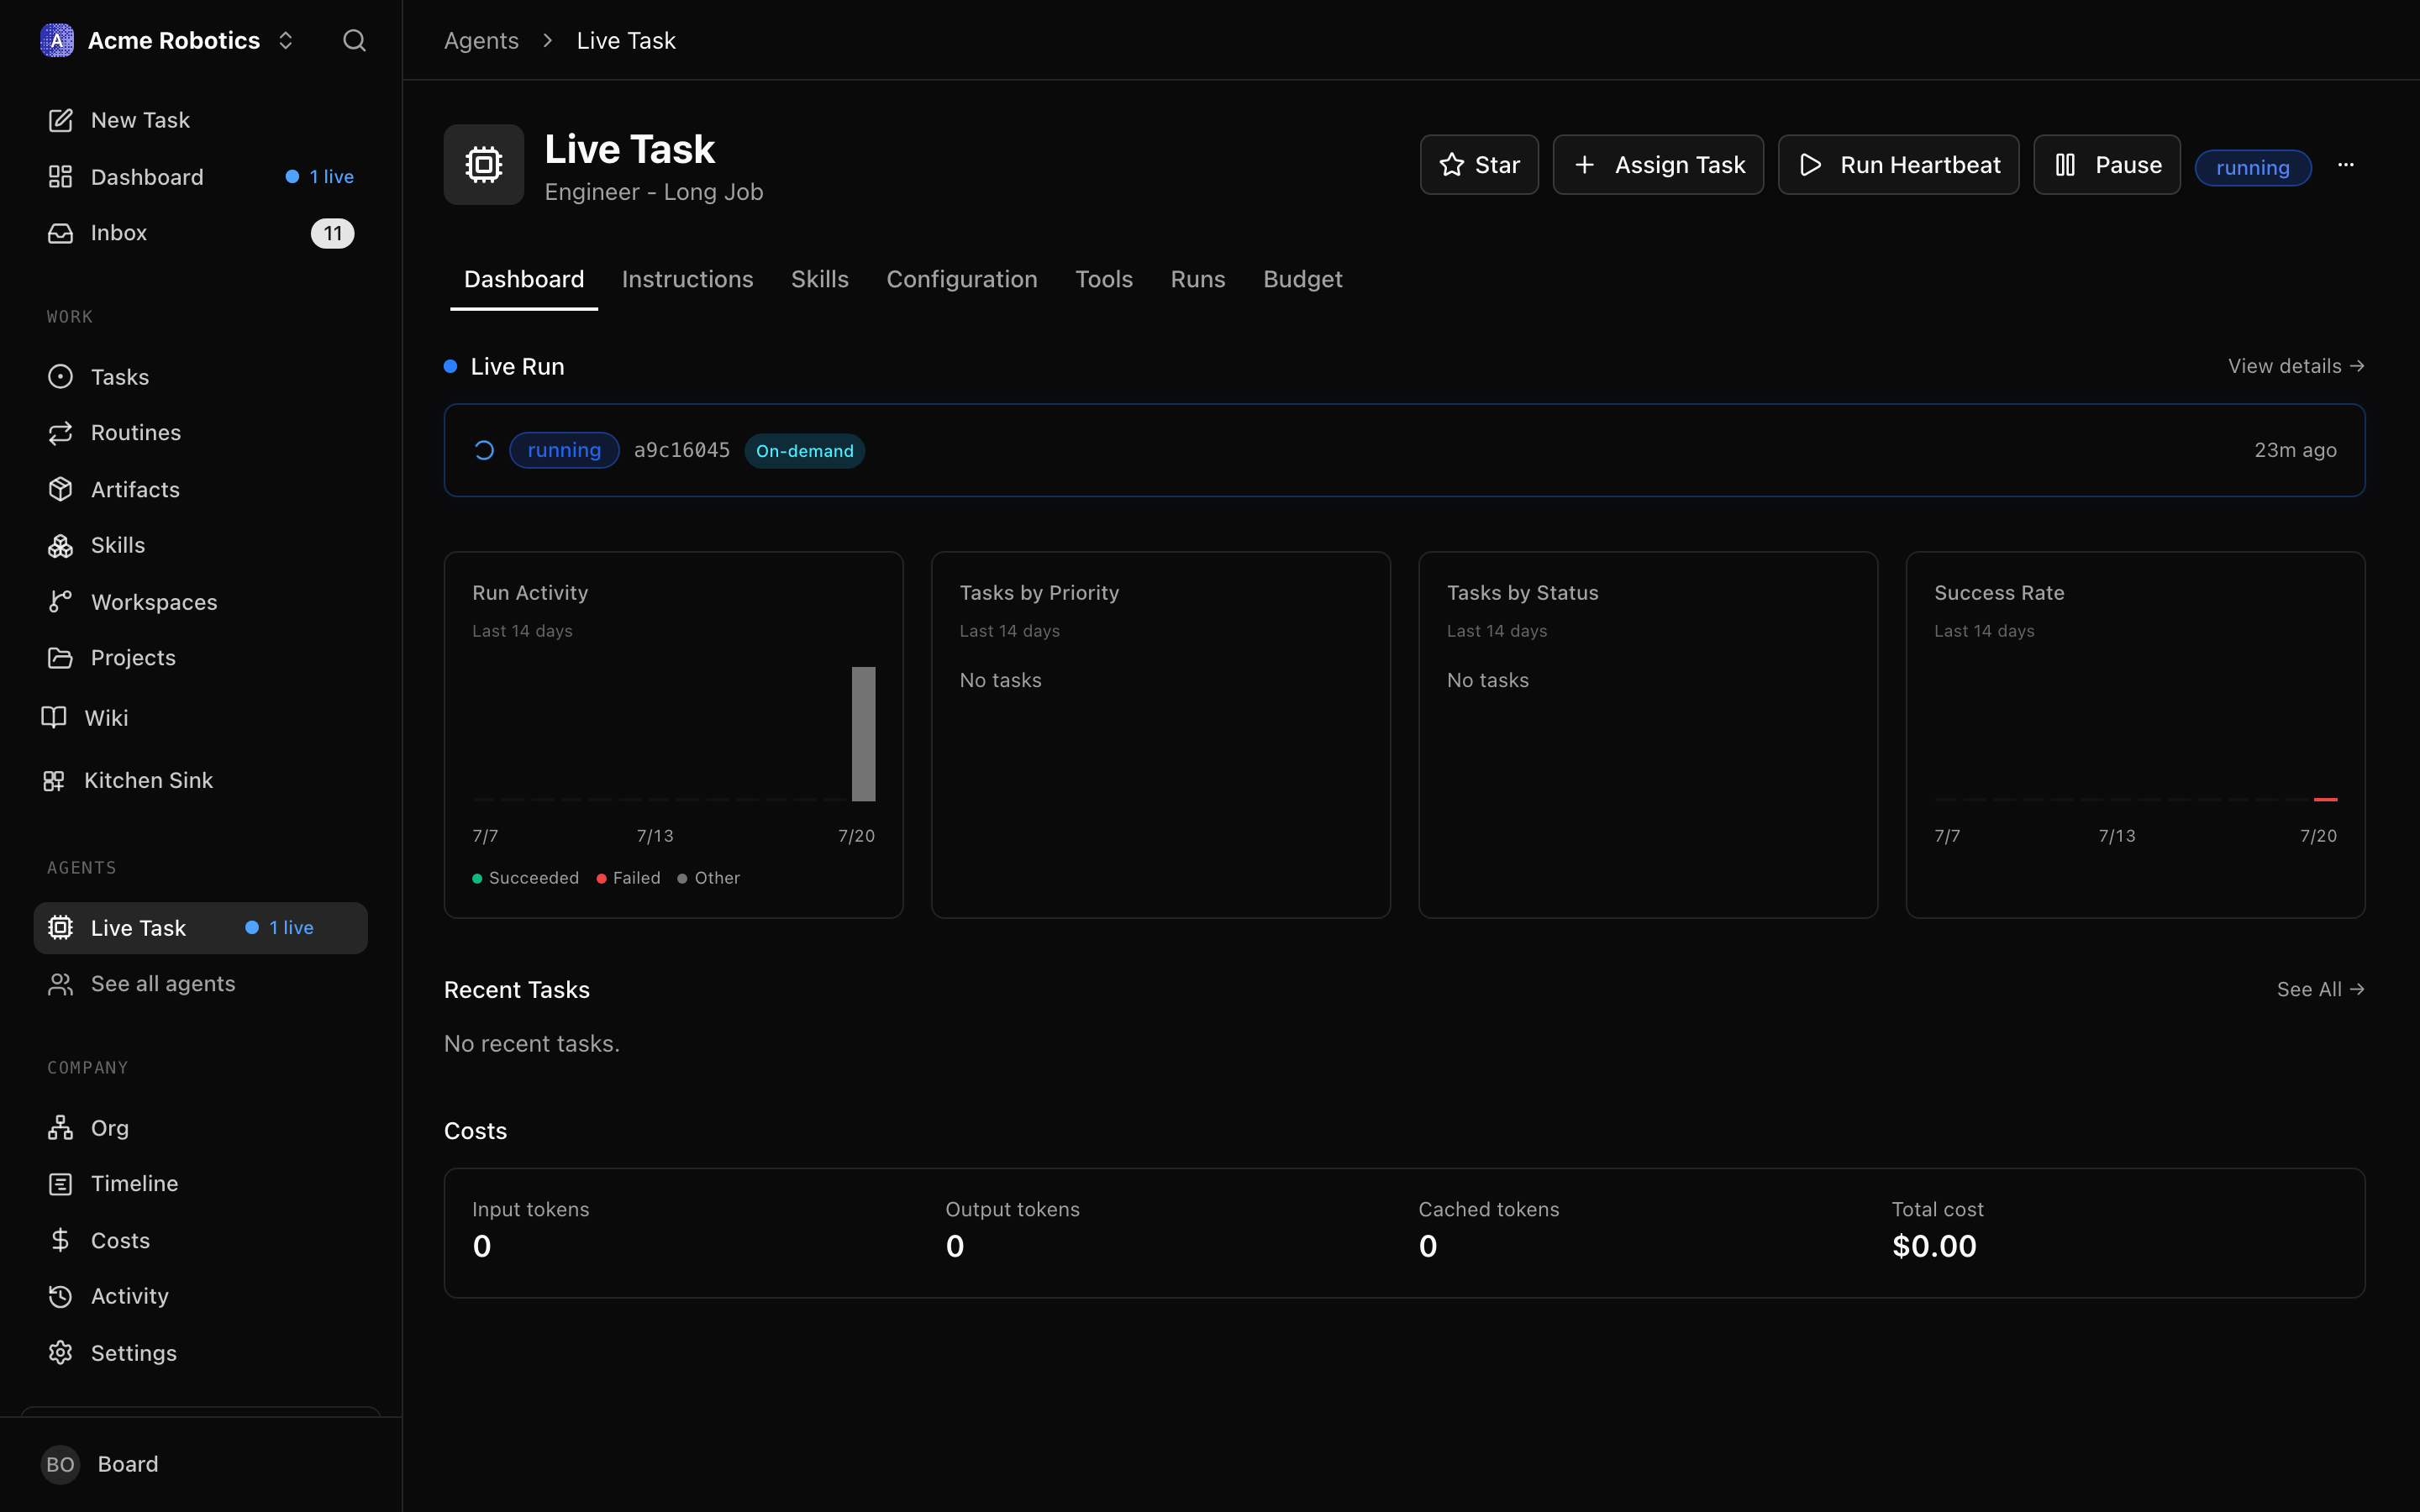Screen dimensions: 2420x1512
Task: Click the Projects folder icon
Action: click(x=60, y=658)
